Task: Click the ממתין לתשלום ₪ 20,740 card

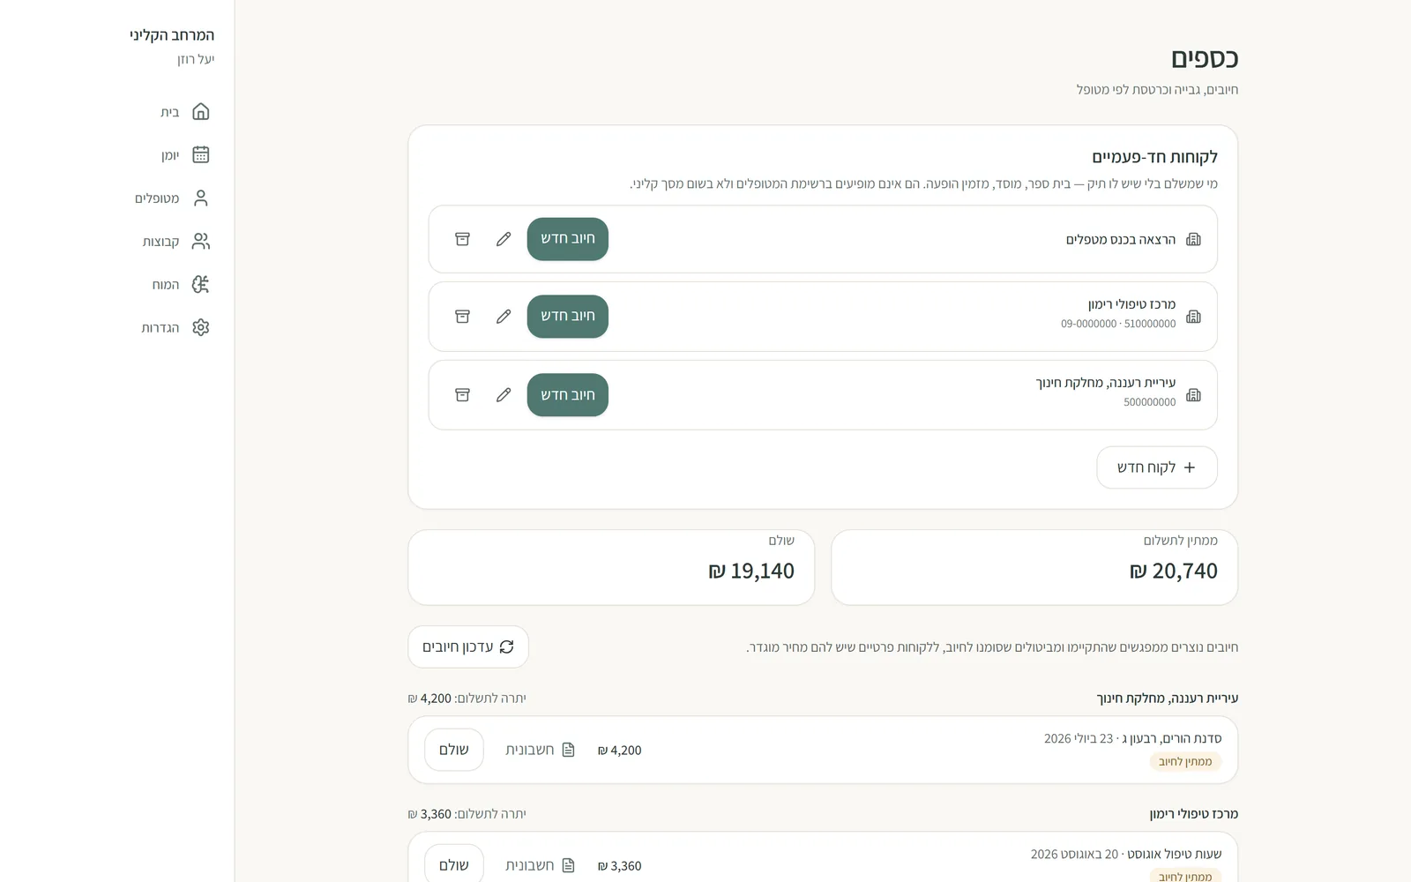Action: coord(1034,568)
